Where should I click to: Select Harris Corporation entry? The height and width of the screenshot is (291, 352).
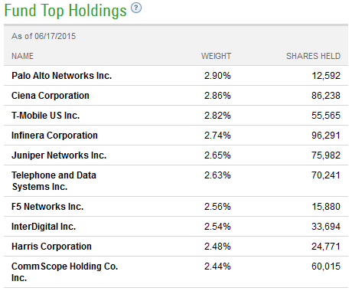coord(51,247)
